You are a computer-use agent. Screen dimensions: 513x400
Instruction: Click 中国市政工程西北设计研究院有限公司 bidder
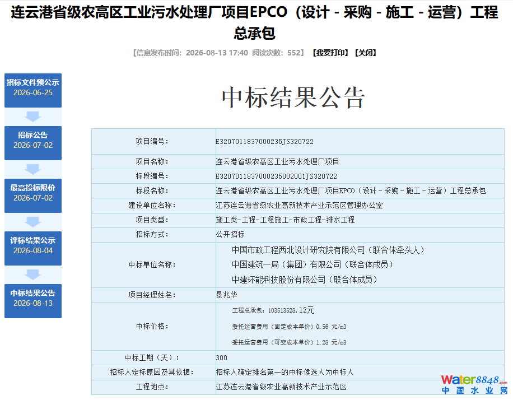[328, 250]
